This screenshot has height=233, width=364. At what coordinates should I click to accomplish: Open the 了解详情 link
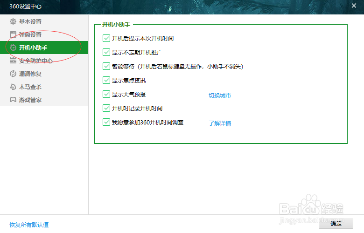[220, 123]
